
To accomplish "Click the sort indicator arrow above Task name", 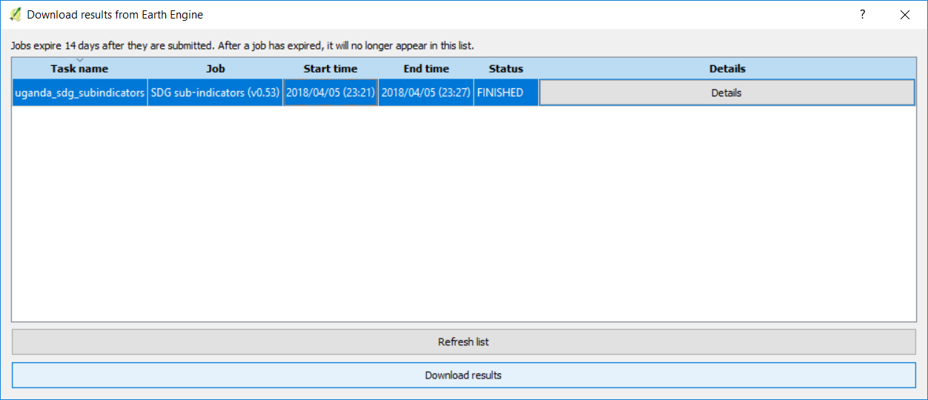I will click(x=79, y=60).
